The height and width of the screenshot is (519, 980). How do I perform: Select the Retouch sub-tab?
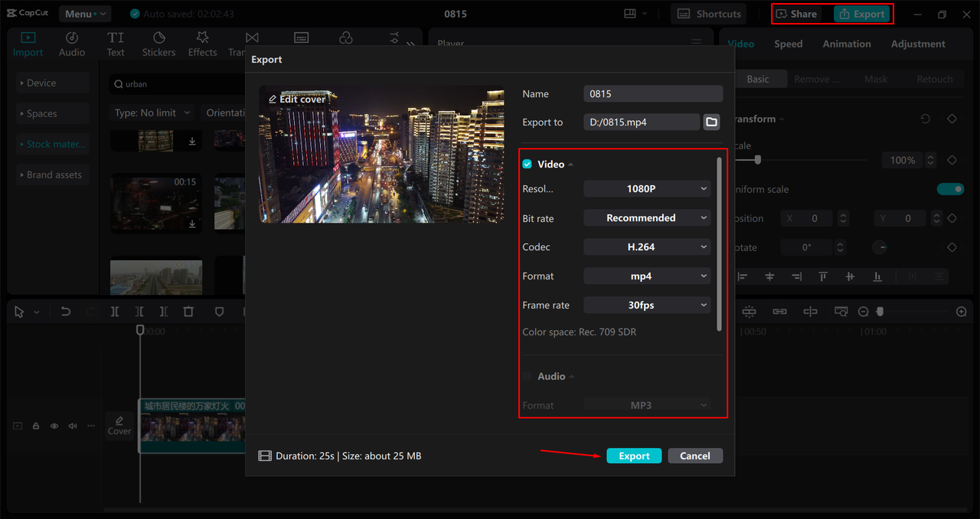click(x=935, y=79)
